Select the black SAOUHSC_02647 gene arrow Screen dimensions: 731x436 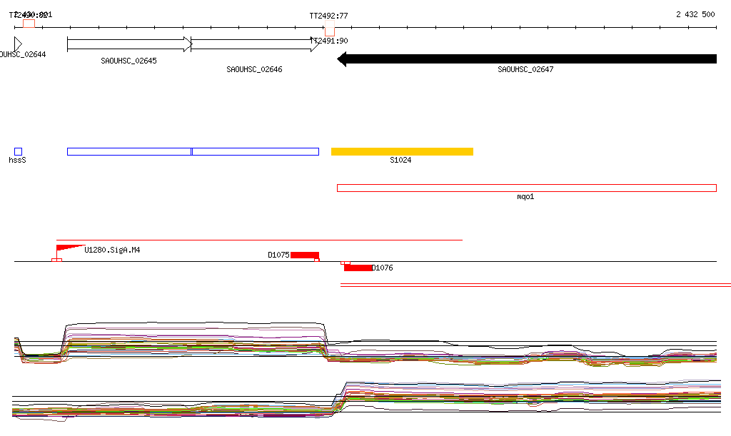(x=527, y=59)
